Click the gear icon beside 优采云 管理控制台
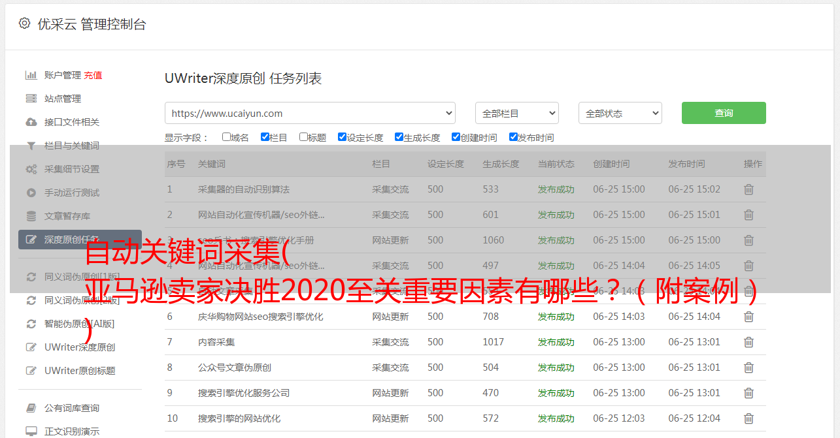Image resolution: width=840 pixels, height=438 pixels. [x=24, y=23]
